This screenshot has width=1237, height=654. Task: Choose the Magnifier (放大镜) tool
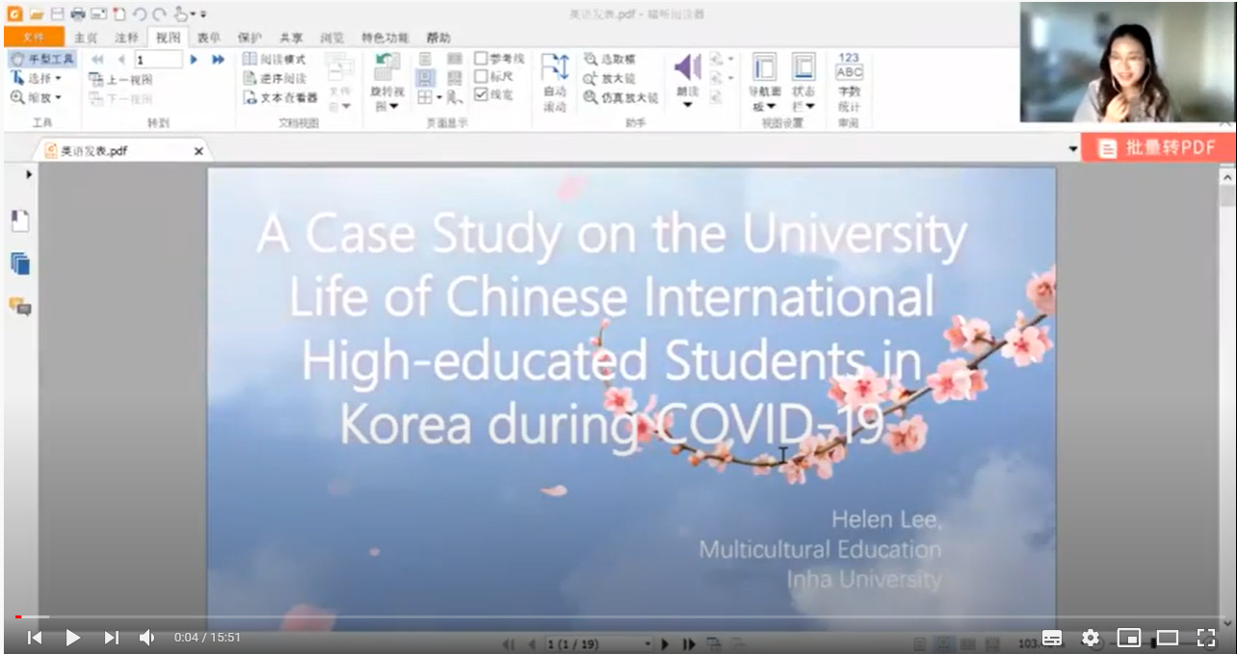(610, 78)
